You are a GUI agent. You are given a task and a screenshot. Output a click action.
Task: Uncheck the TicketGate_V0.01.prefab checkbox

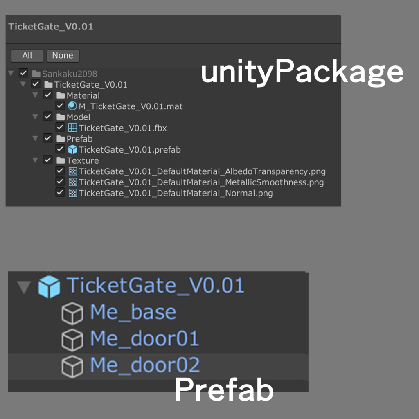pos(60,149)
